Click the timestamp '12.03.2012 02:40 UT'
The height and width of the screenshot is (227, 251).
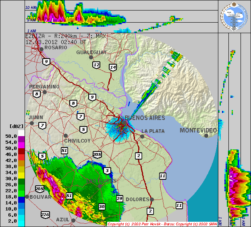point(56,42)
